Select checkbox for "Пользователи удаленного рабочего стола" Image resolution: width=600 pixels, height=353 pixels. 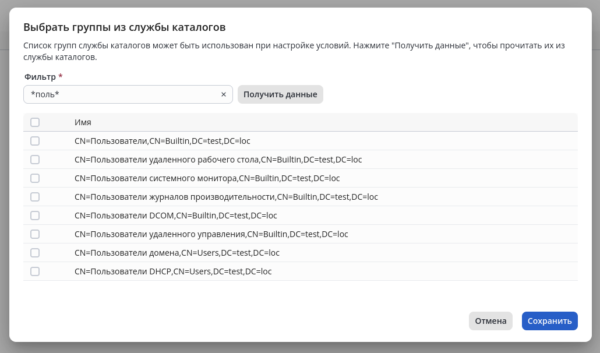35,160
